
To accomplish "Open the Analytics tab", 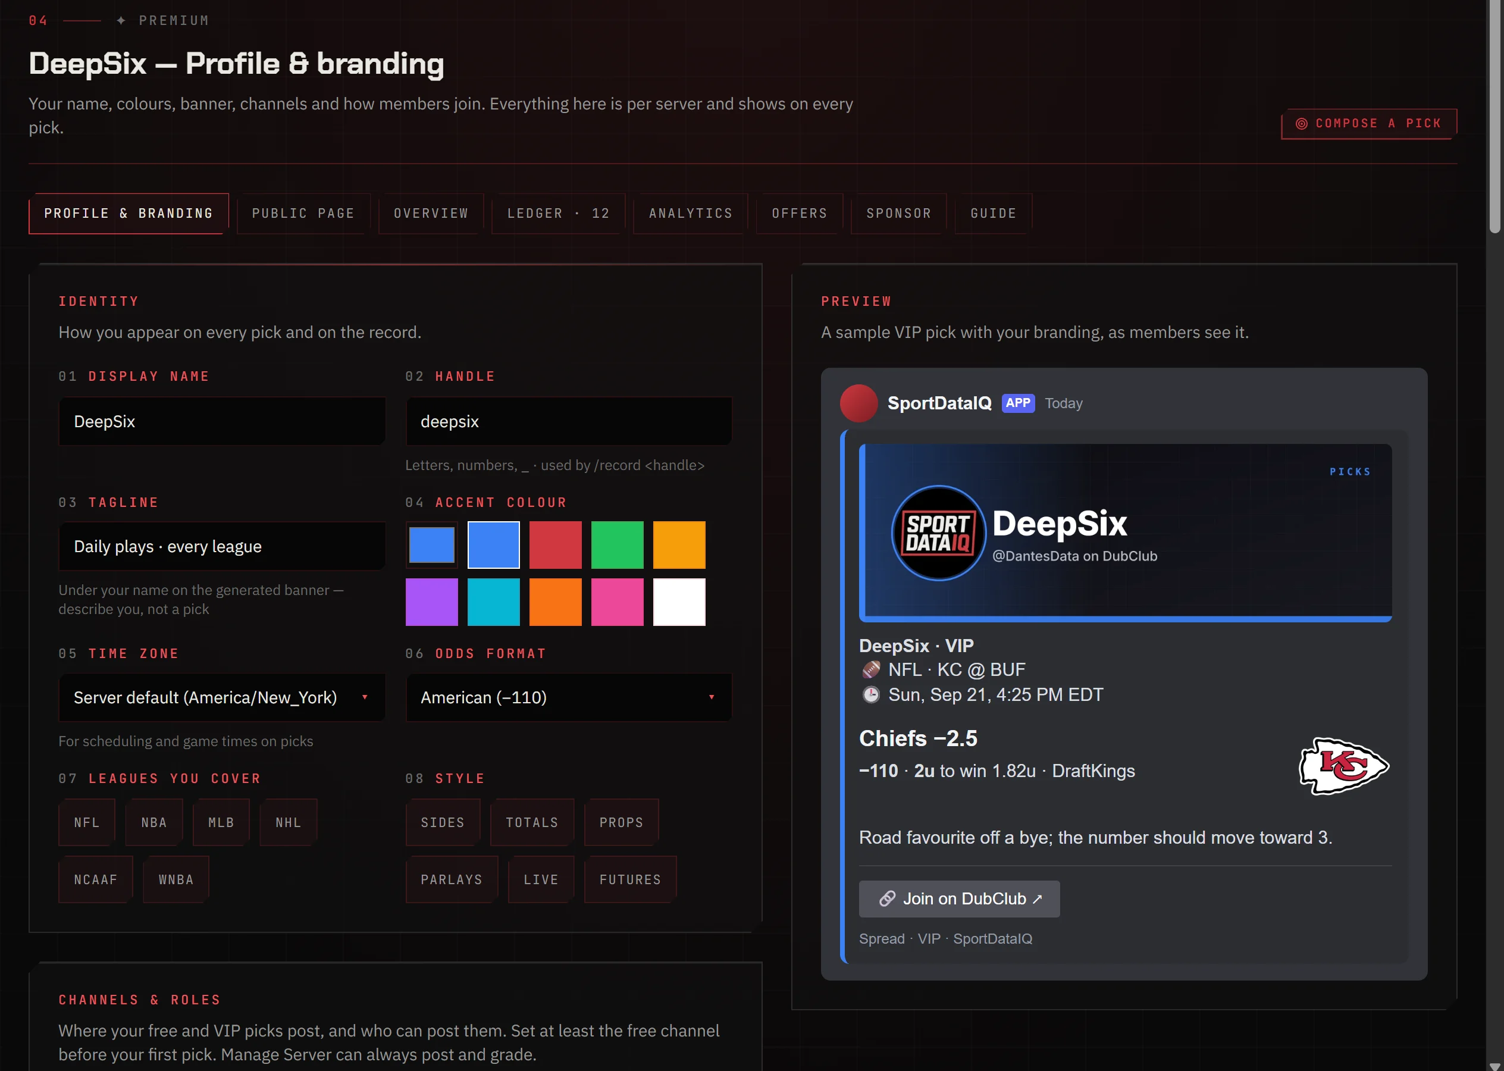I will pyautogui.click(x=690, y=214).
